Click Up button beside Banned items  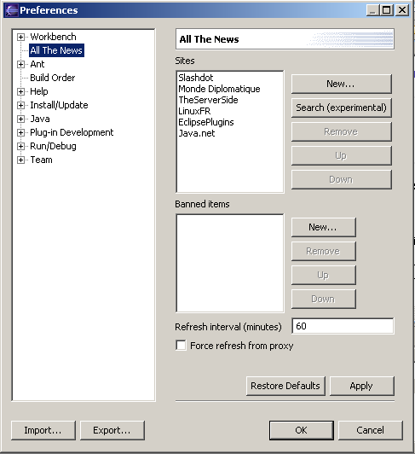[324, 275]
